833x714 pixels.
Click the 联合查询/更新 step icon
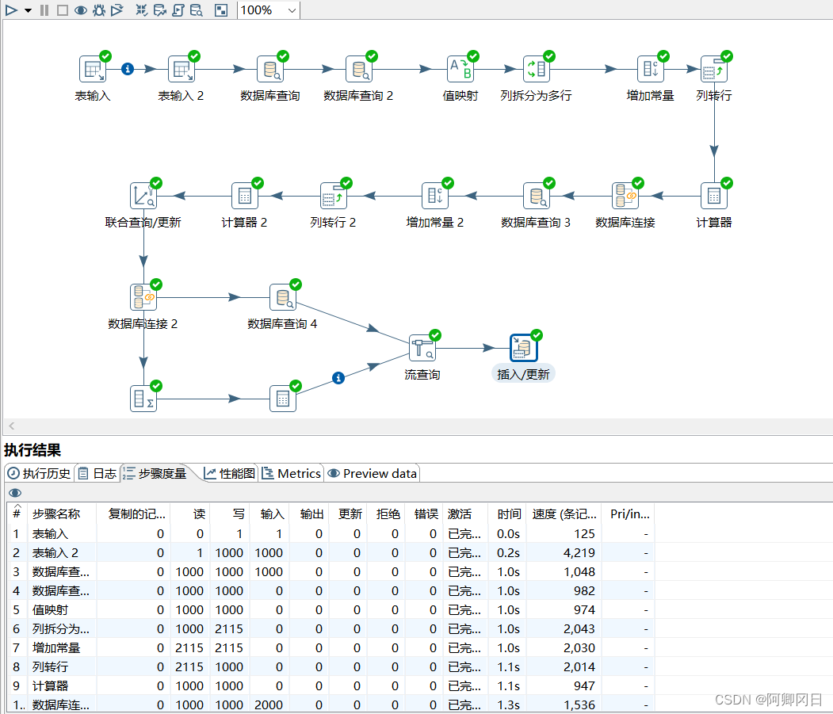click(143, 196)
